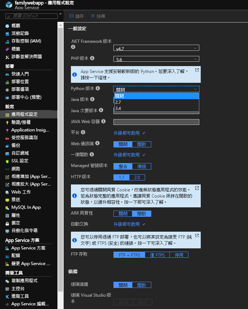The image size is (248, 309).
Task: Open SSL 設定 shield icon
Action: click(x=7, y=161)
